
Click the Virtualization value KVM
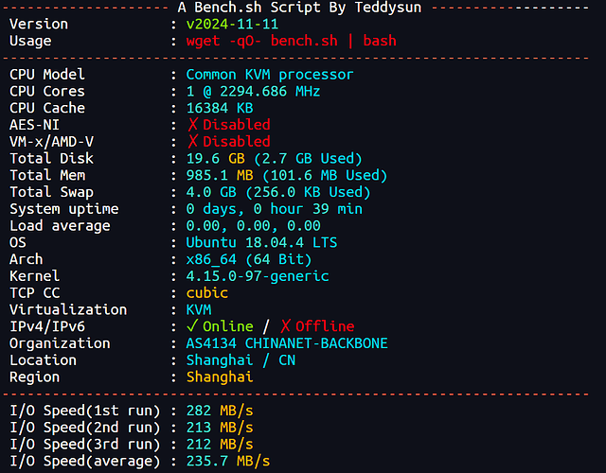click(x=199, y=309)
